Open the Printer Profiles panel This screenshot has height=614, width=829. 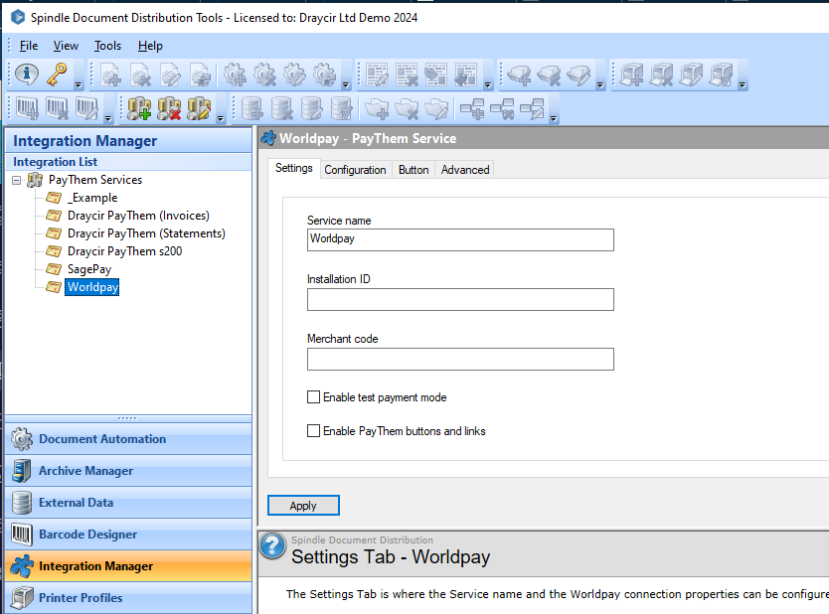click(128, 598)
